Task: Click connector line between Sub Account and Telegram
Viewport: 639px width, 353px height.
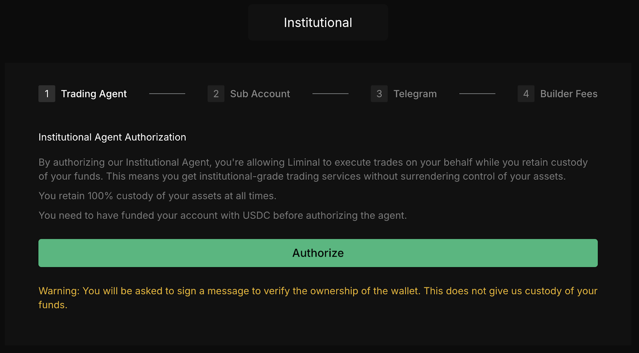Action: tap(330, 94)
